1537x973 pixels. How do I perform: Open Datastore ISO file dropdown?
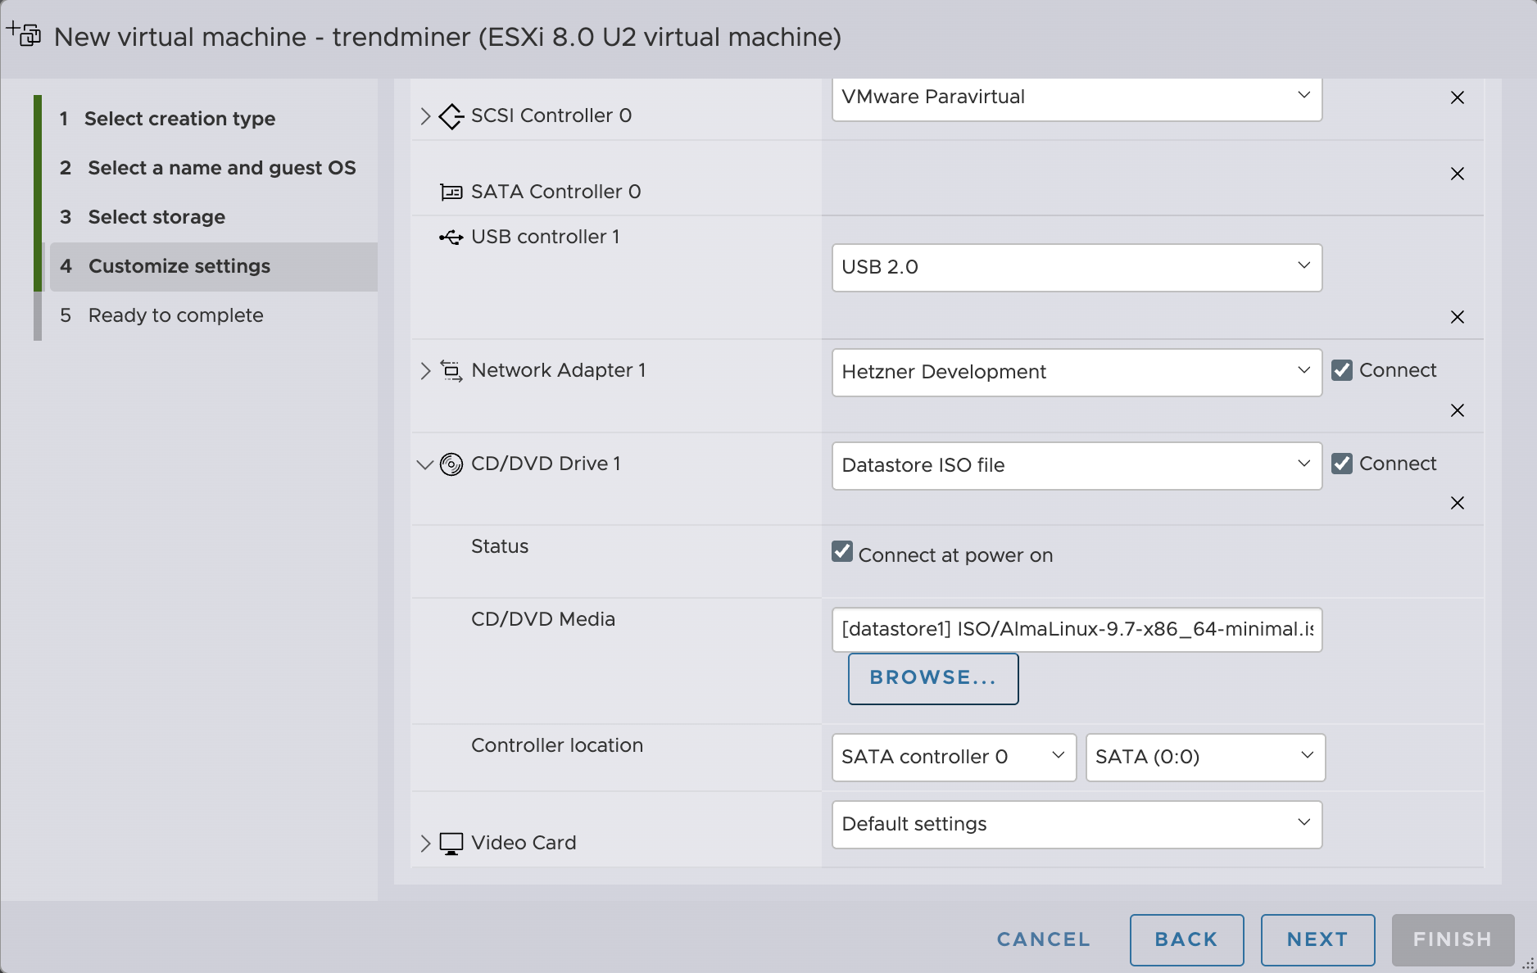(1077, 466)
